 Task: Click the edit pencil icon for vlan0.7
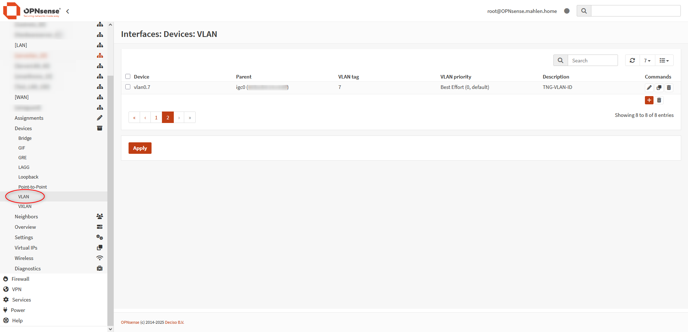pos(649,87)
